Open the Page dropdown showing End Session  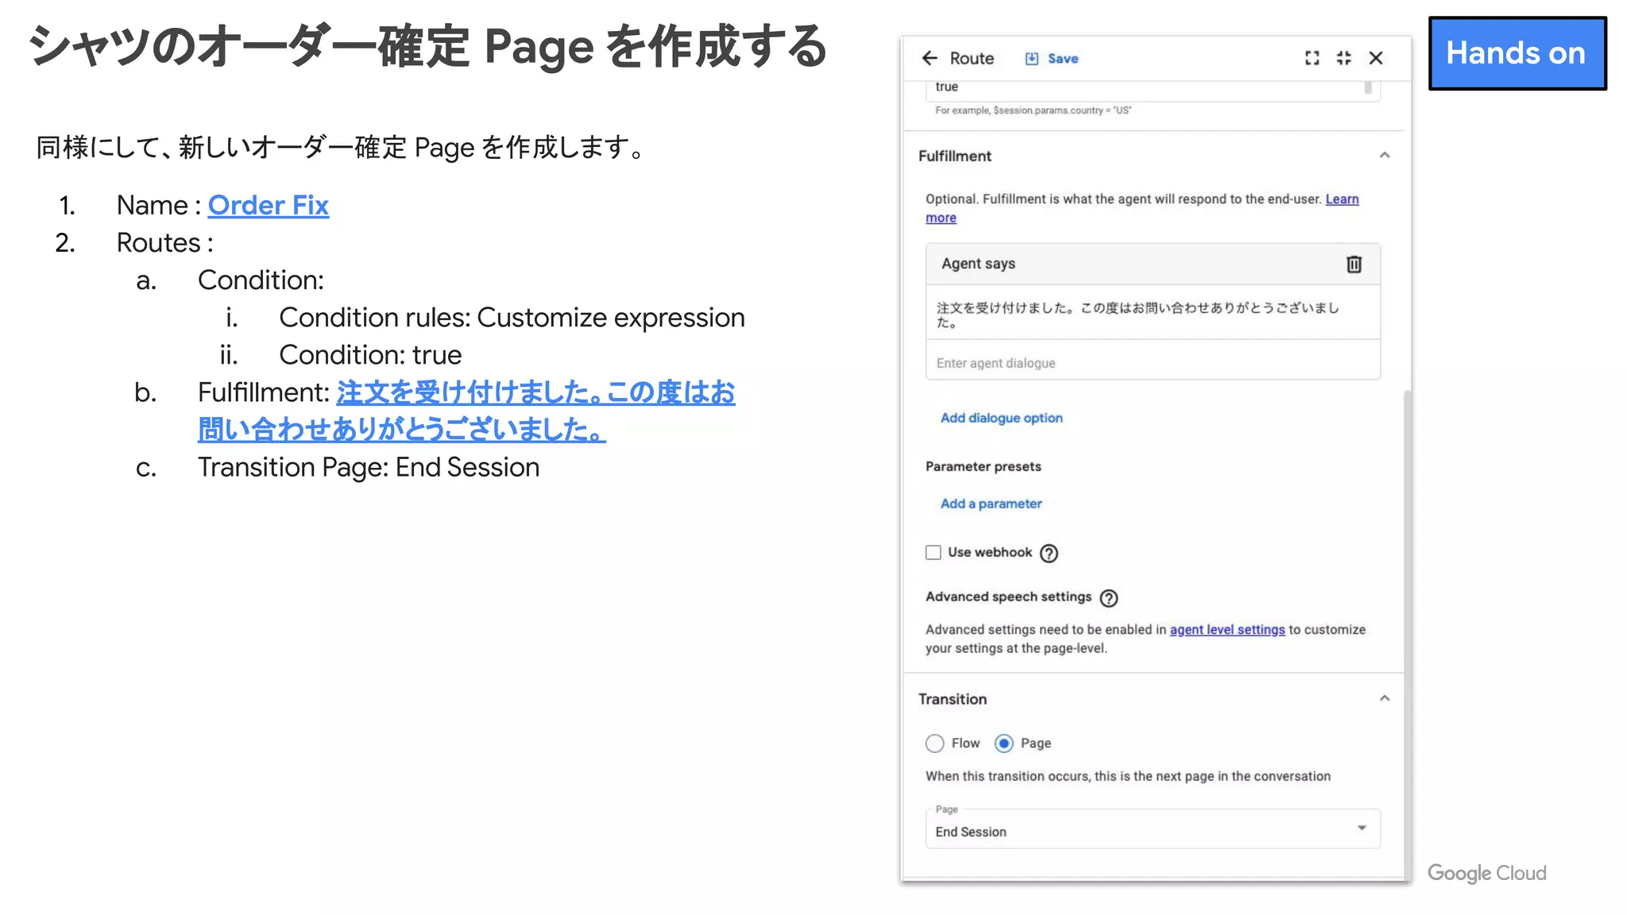coord(1153,829)
